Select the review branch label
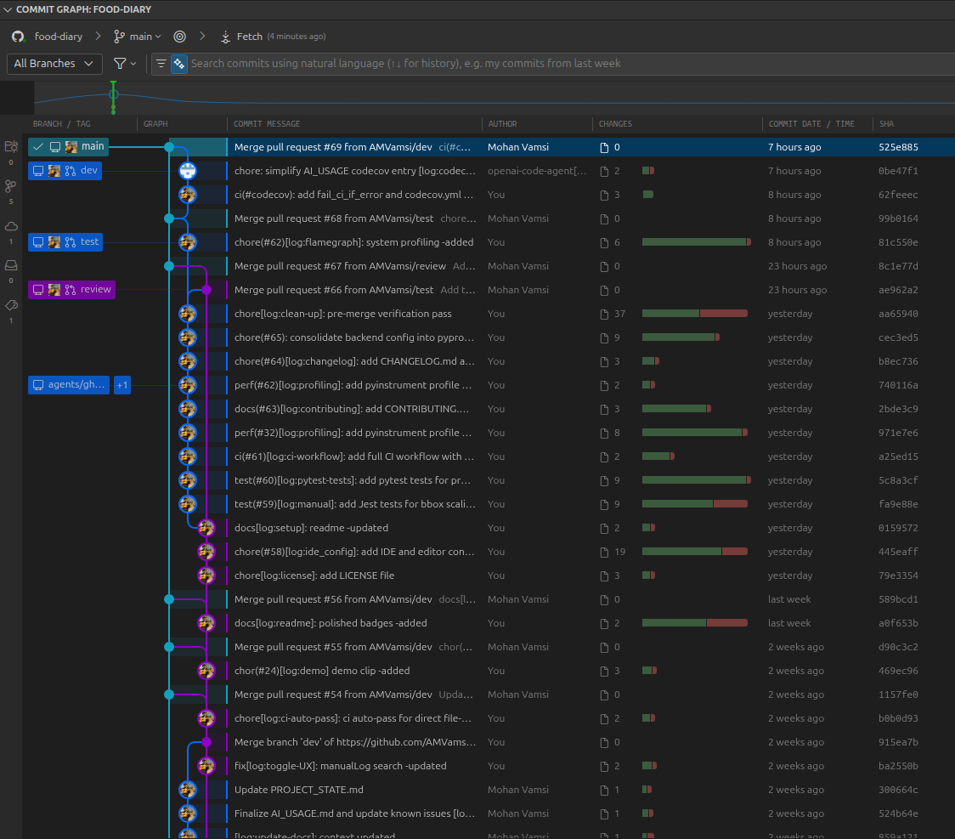Viewport: 955px width, 839px height. point(72,289)
